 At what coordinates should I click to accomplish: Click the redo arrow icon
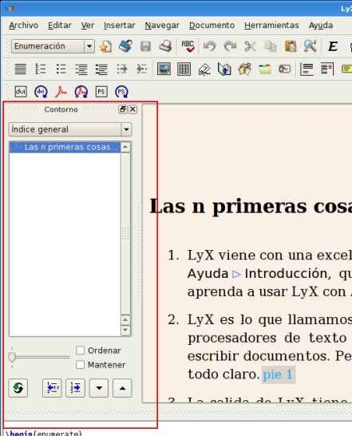230,46
